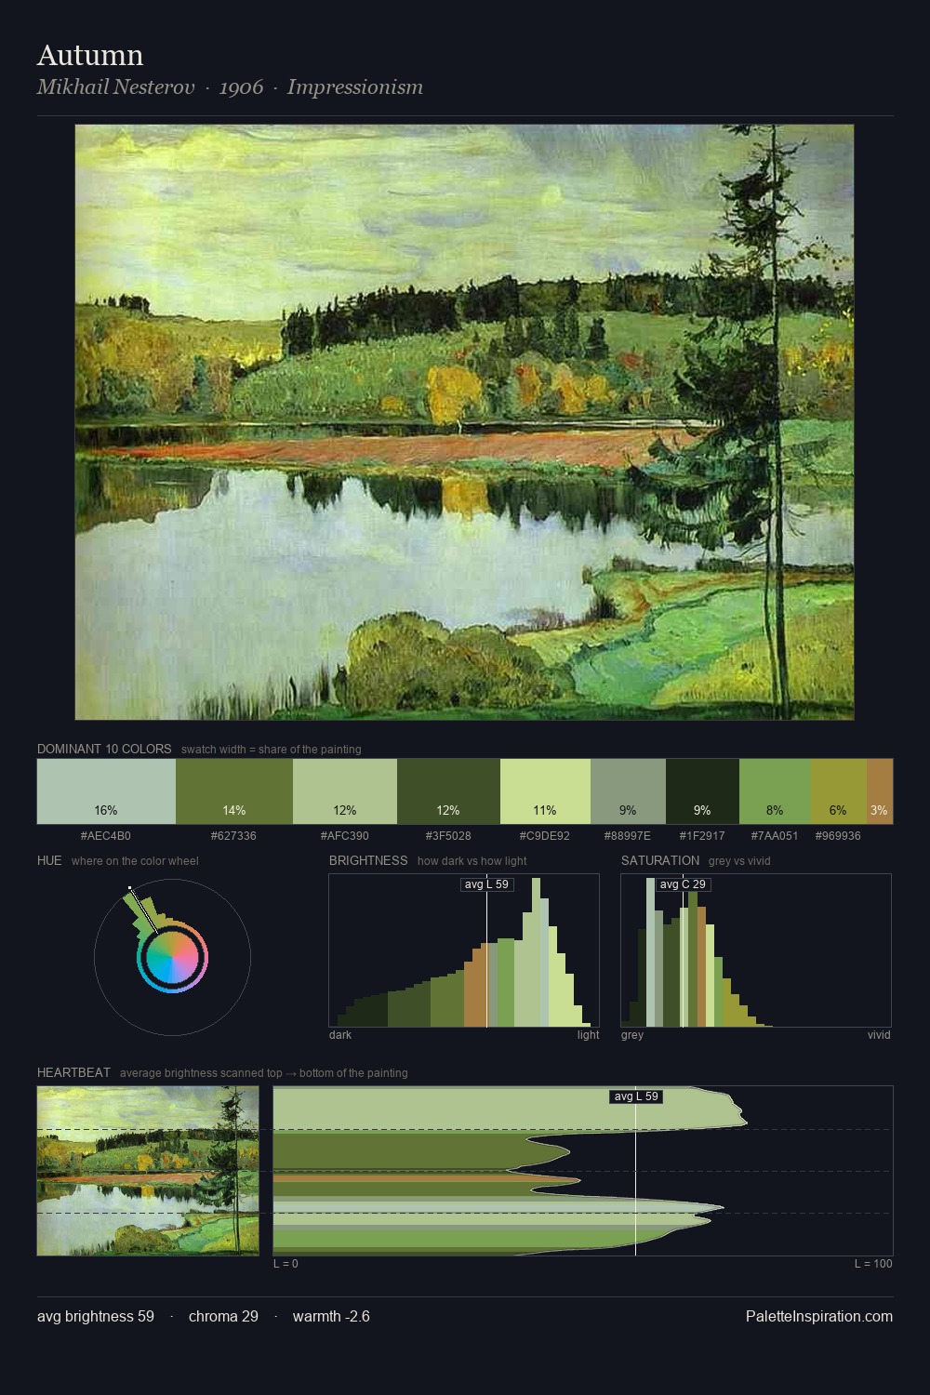Click the near-black #1F2917 swatch
Image resolution: width=930 pixels, height=1395 pixels.
click(702, 791)
